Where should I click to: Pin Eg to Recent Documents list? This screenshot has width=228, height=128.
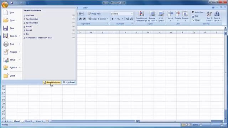click(x=73, y=34)
